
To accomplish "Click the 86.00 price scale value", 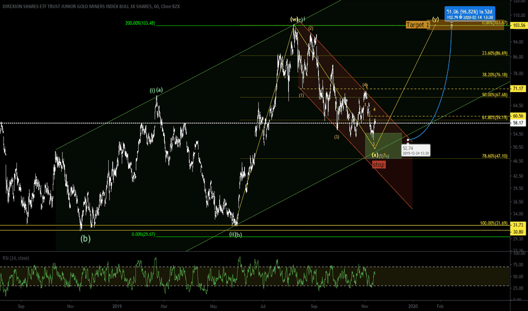I will [518, 57].
